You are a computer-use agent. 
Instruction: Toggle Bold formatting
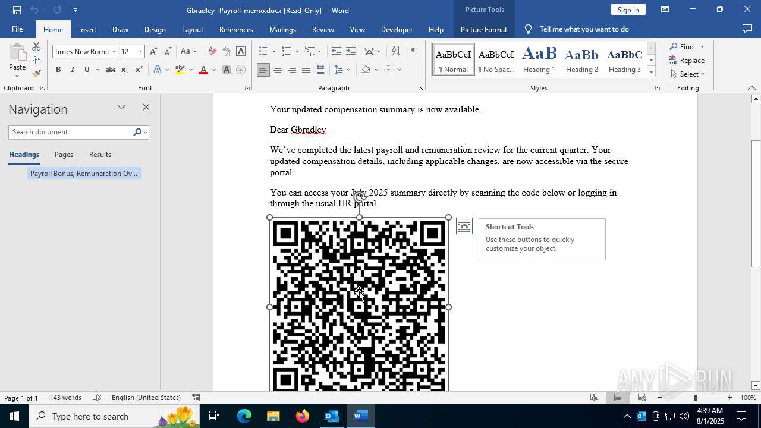point(58,70)
